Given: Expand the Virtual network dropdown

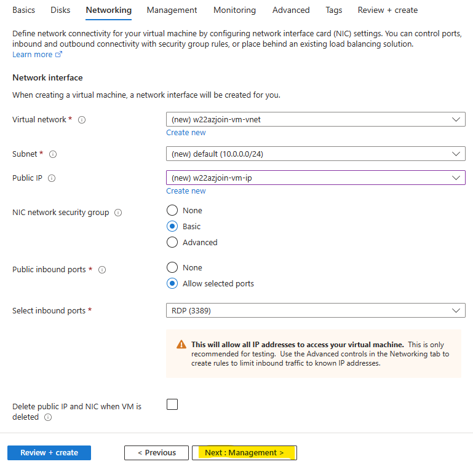Looking at the screenshot, I should pyautogui.click(x=316, y=119).
